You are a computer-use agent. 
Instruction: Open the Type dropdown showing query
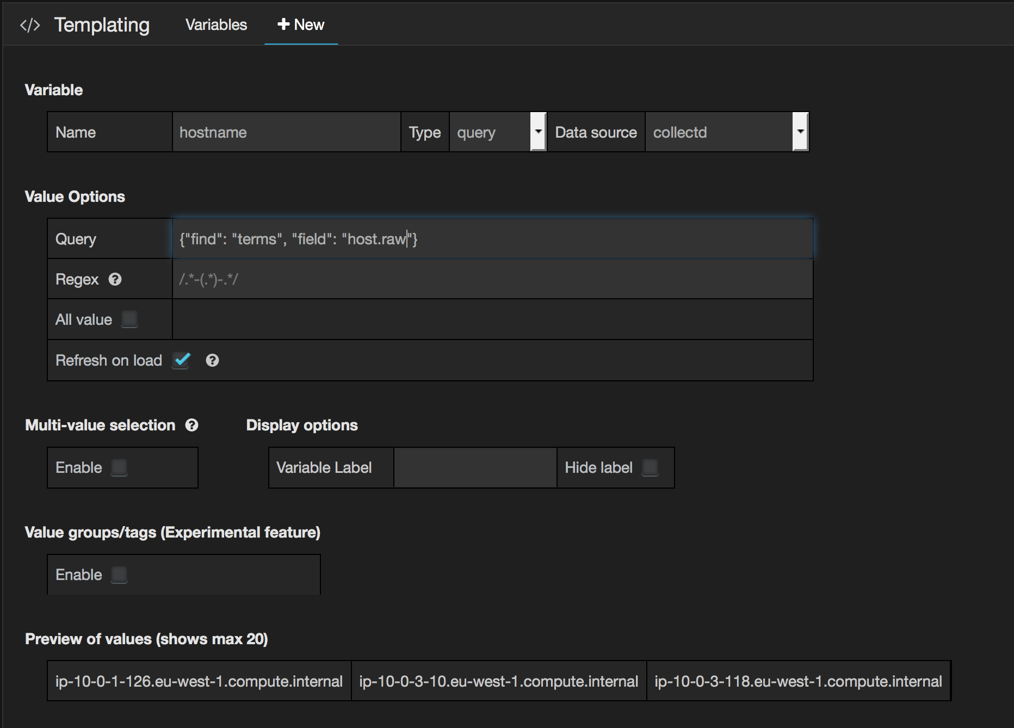click(x=492, y=132)
